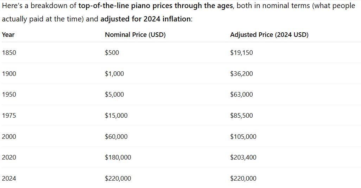The height and width of the screenshot is (188, 361).
Task: Click the $36,200 adjusted price value
Action: [x=241, y=74]
